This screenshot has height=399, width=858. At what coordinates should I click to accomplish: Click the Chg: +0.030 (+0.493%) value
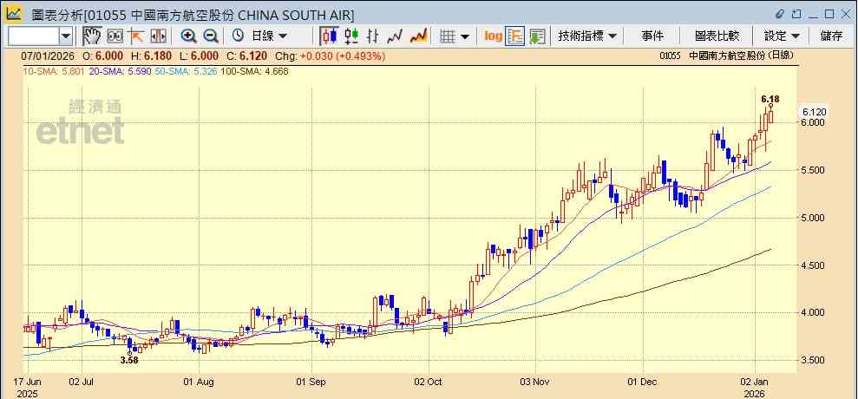point(330,56)
